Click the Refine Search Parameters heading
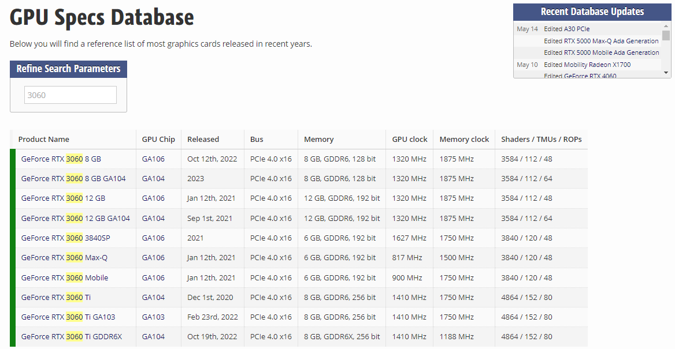Image resolution: width=675 pixels, height=349 pixels. point(68,69)
